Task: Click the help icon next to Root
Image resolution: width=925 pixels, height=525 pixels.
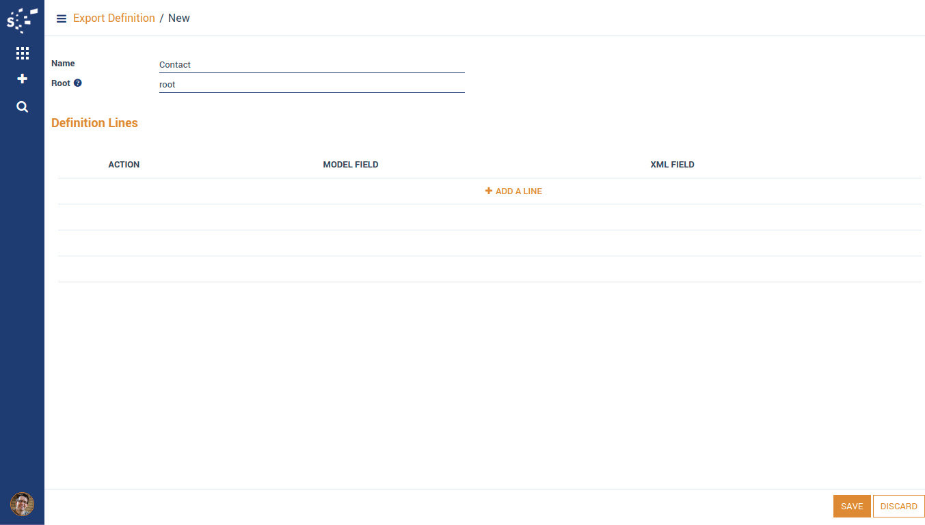Action: tap(78, 83)
